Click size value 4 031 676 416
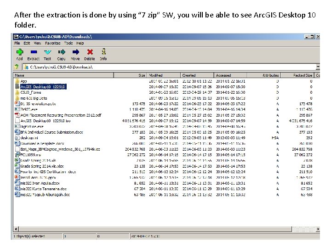Screen dimensions: 331x248 [134, 121]
